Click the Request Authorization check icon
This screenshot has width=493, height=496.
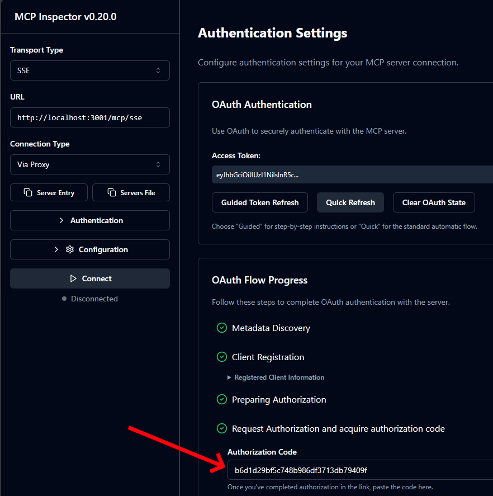[222, 429]
